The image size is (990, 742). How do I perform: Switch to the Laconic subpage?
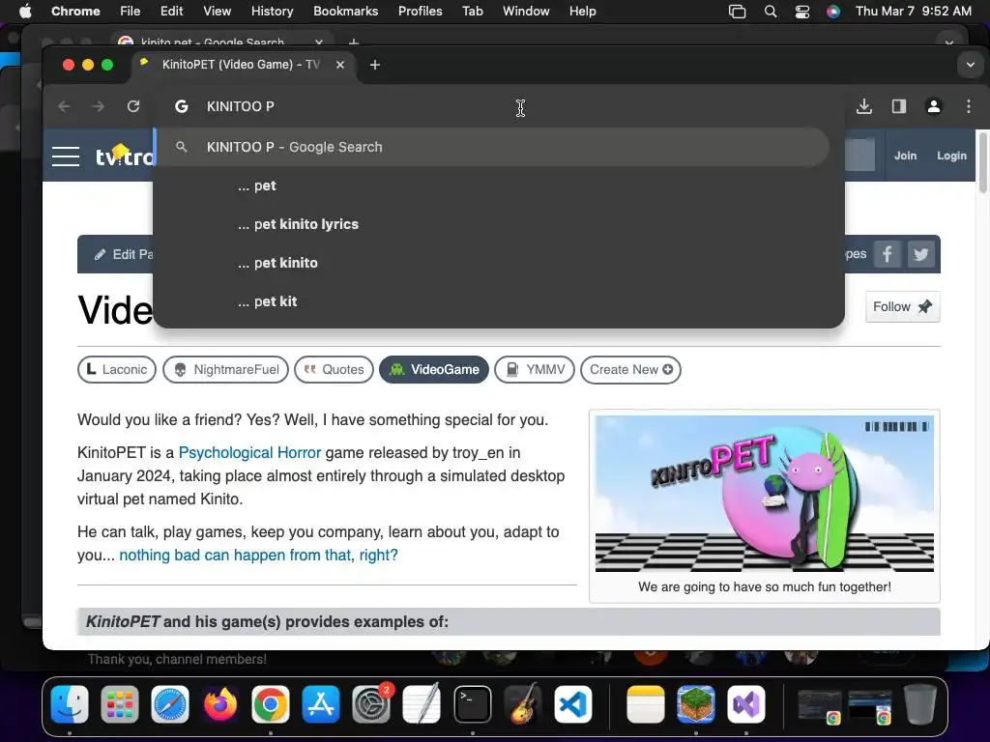[117, 370]
